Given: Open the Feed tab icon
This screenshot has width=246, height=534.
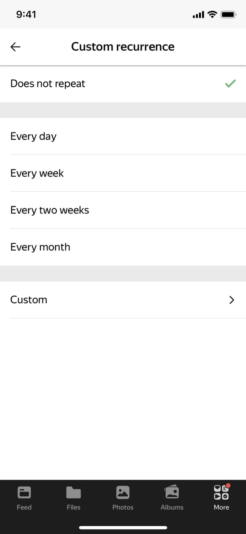Looking at the screenshot, I should coord(24,492).
